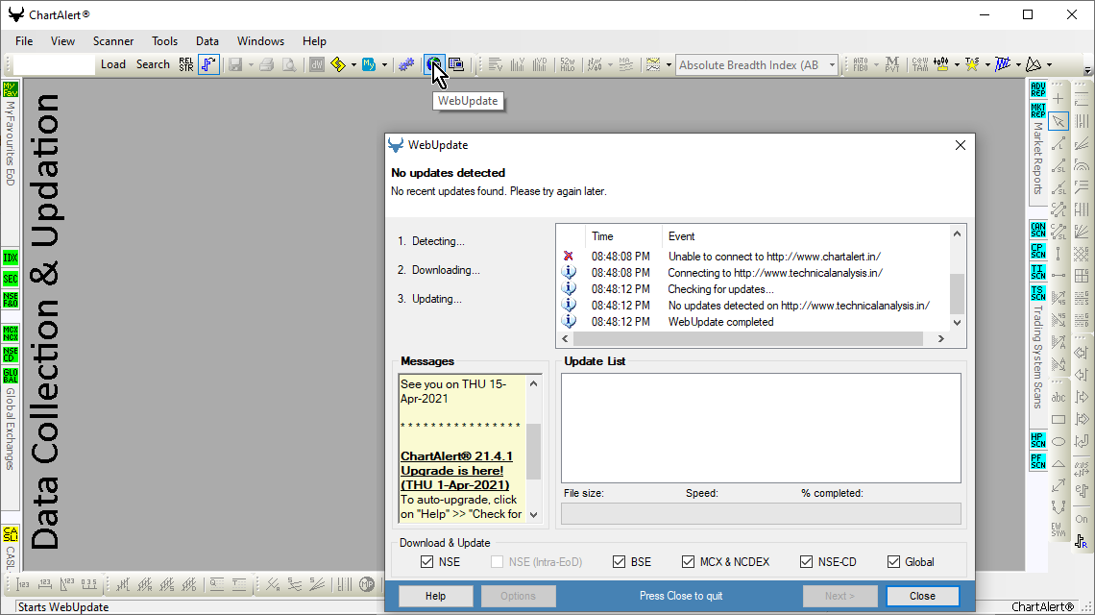Click the Help button in WebUpdate dialog
Image resolution: width=1095 pixels, height=615 pixels.
(436, 596)
